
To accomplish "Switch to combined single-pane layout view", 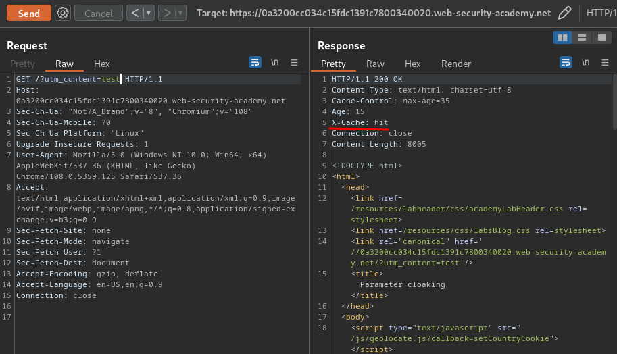I will point(601,37).
